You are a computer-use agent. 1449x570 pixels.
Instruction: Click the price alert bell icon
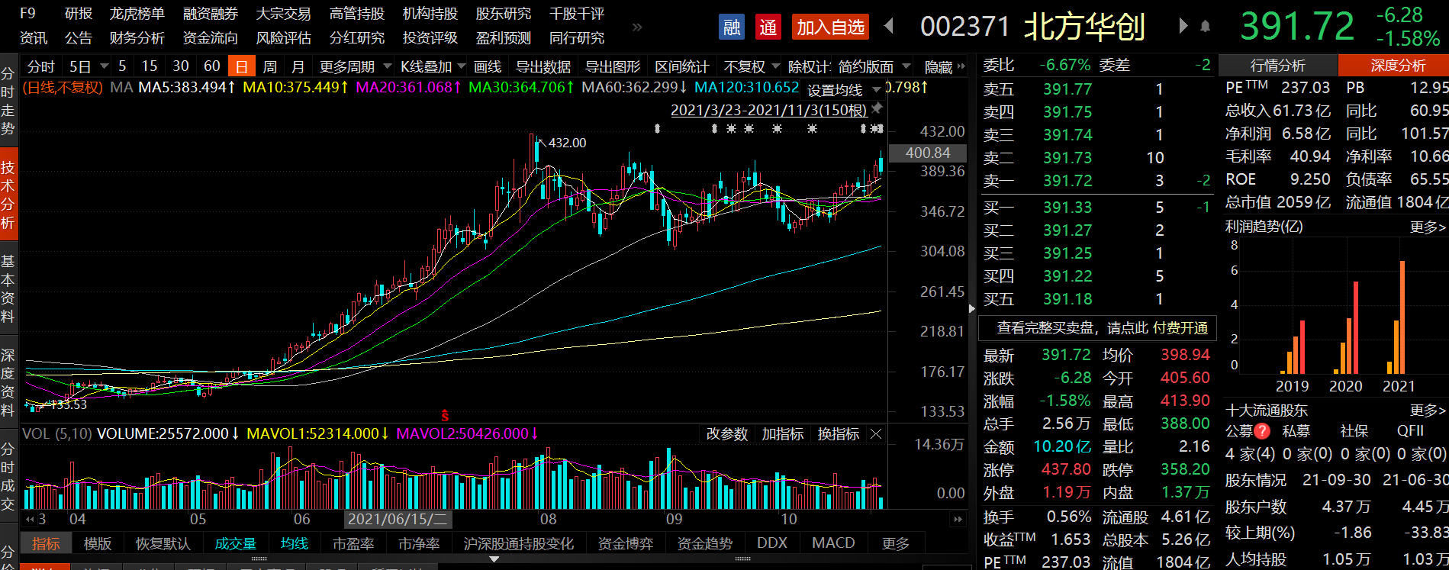tap(1206, 27)
